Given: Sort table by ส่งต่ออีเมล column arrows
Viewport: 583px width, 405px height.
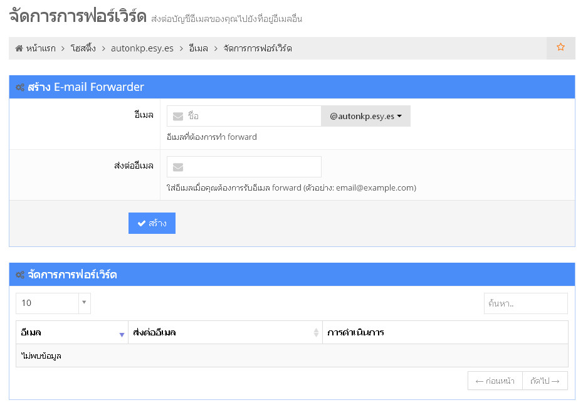Looking at the screenshot, I should [316, 333].
